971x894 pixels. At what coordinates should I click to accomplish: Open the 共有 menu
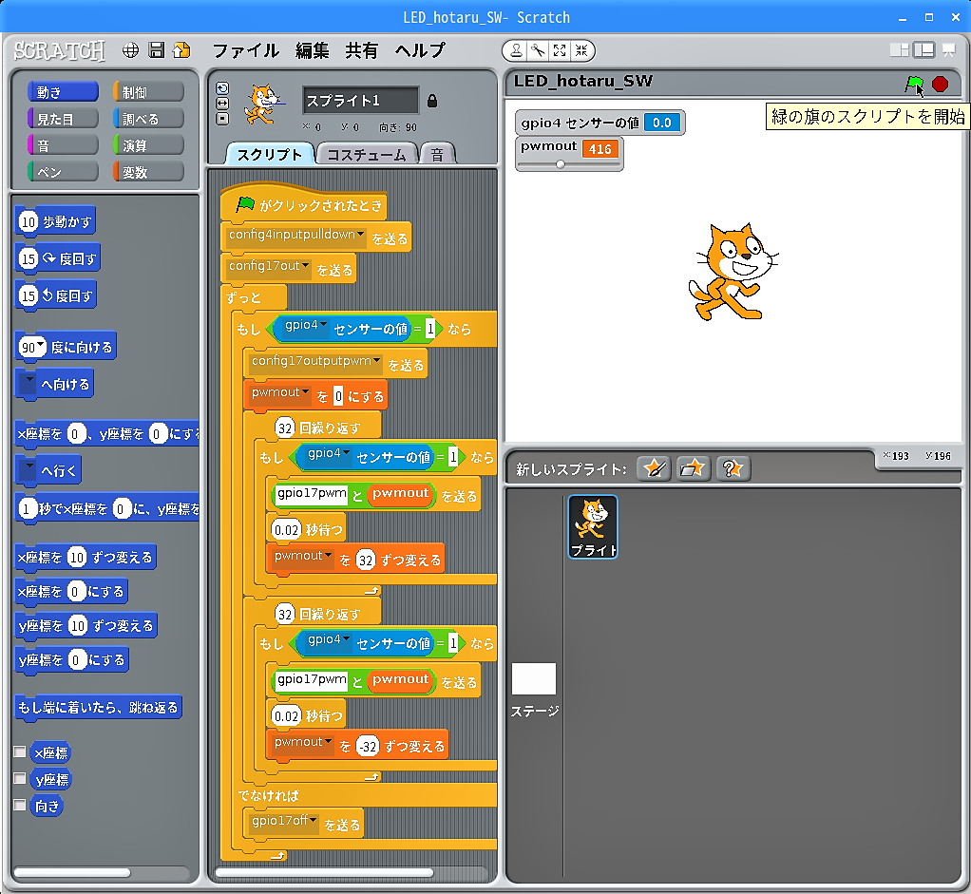pos(362,50)
